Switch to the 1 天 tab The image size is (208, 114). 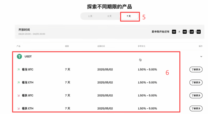pyautogui.click(x=90, y=16)
